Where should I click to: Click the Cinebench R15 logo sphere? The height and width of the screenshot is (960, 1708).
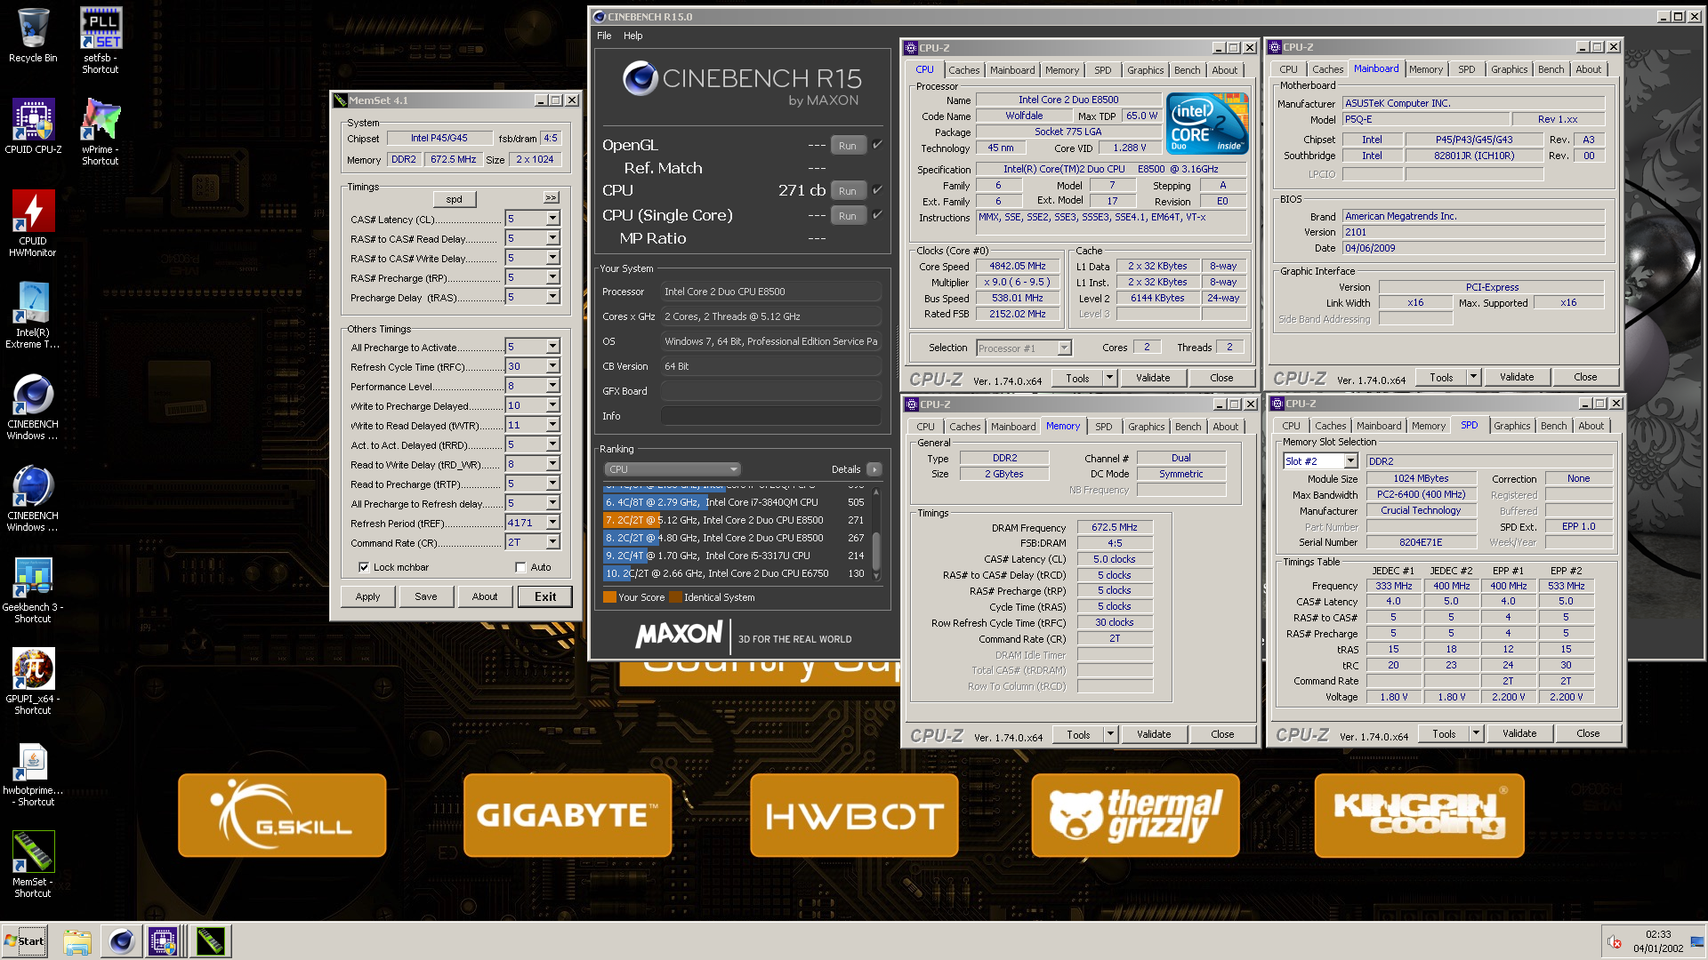(x=640, y=78)
